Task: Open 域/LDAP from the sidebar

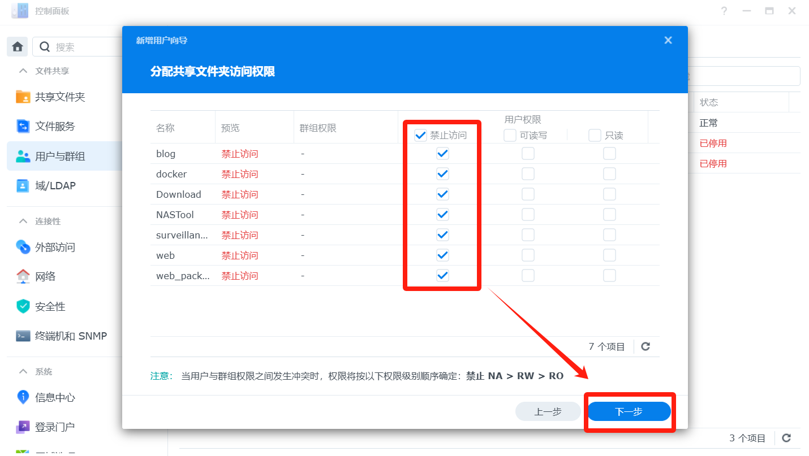Action: (55, 185)
